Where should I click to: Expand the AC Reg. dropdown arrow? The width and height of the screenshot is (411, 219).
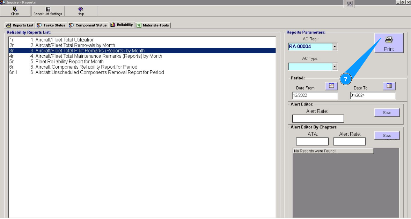click(x=335, y=47)
